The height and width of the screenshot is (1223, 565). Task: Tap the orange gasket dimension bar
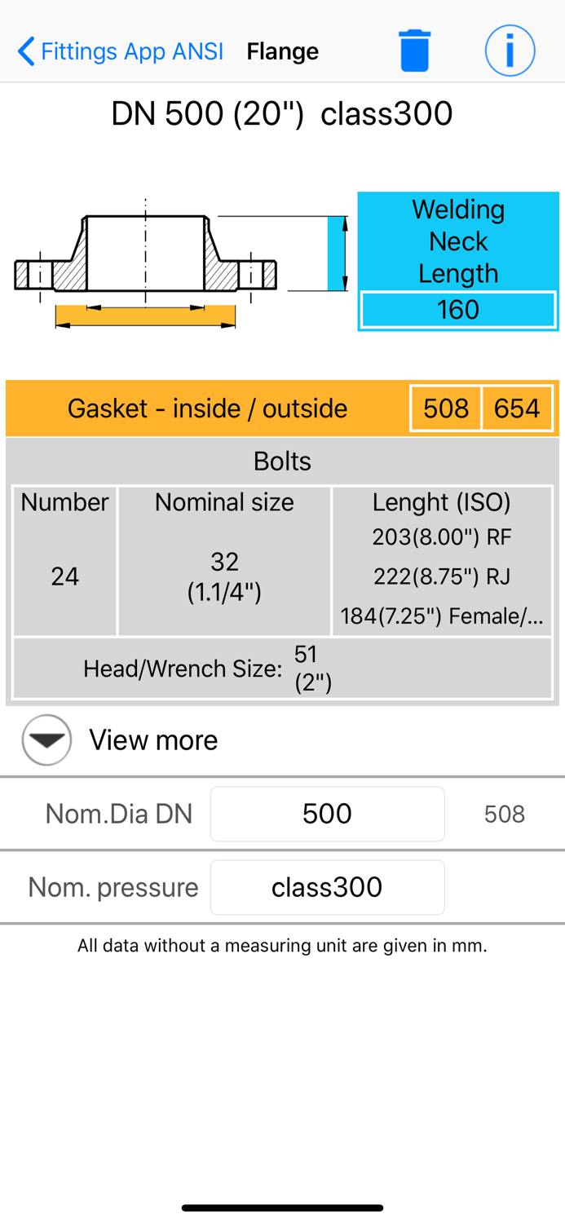(145, 314)
